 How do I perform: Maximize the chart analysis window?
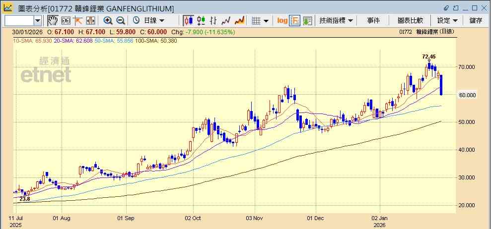coord(475,8)
